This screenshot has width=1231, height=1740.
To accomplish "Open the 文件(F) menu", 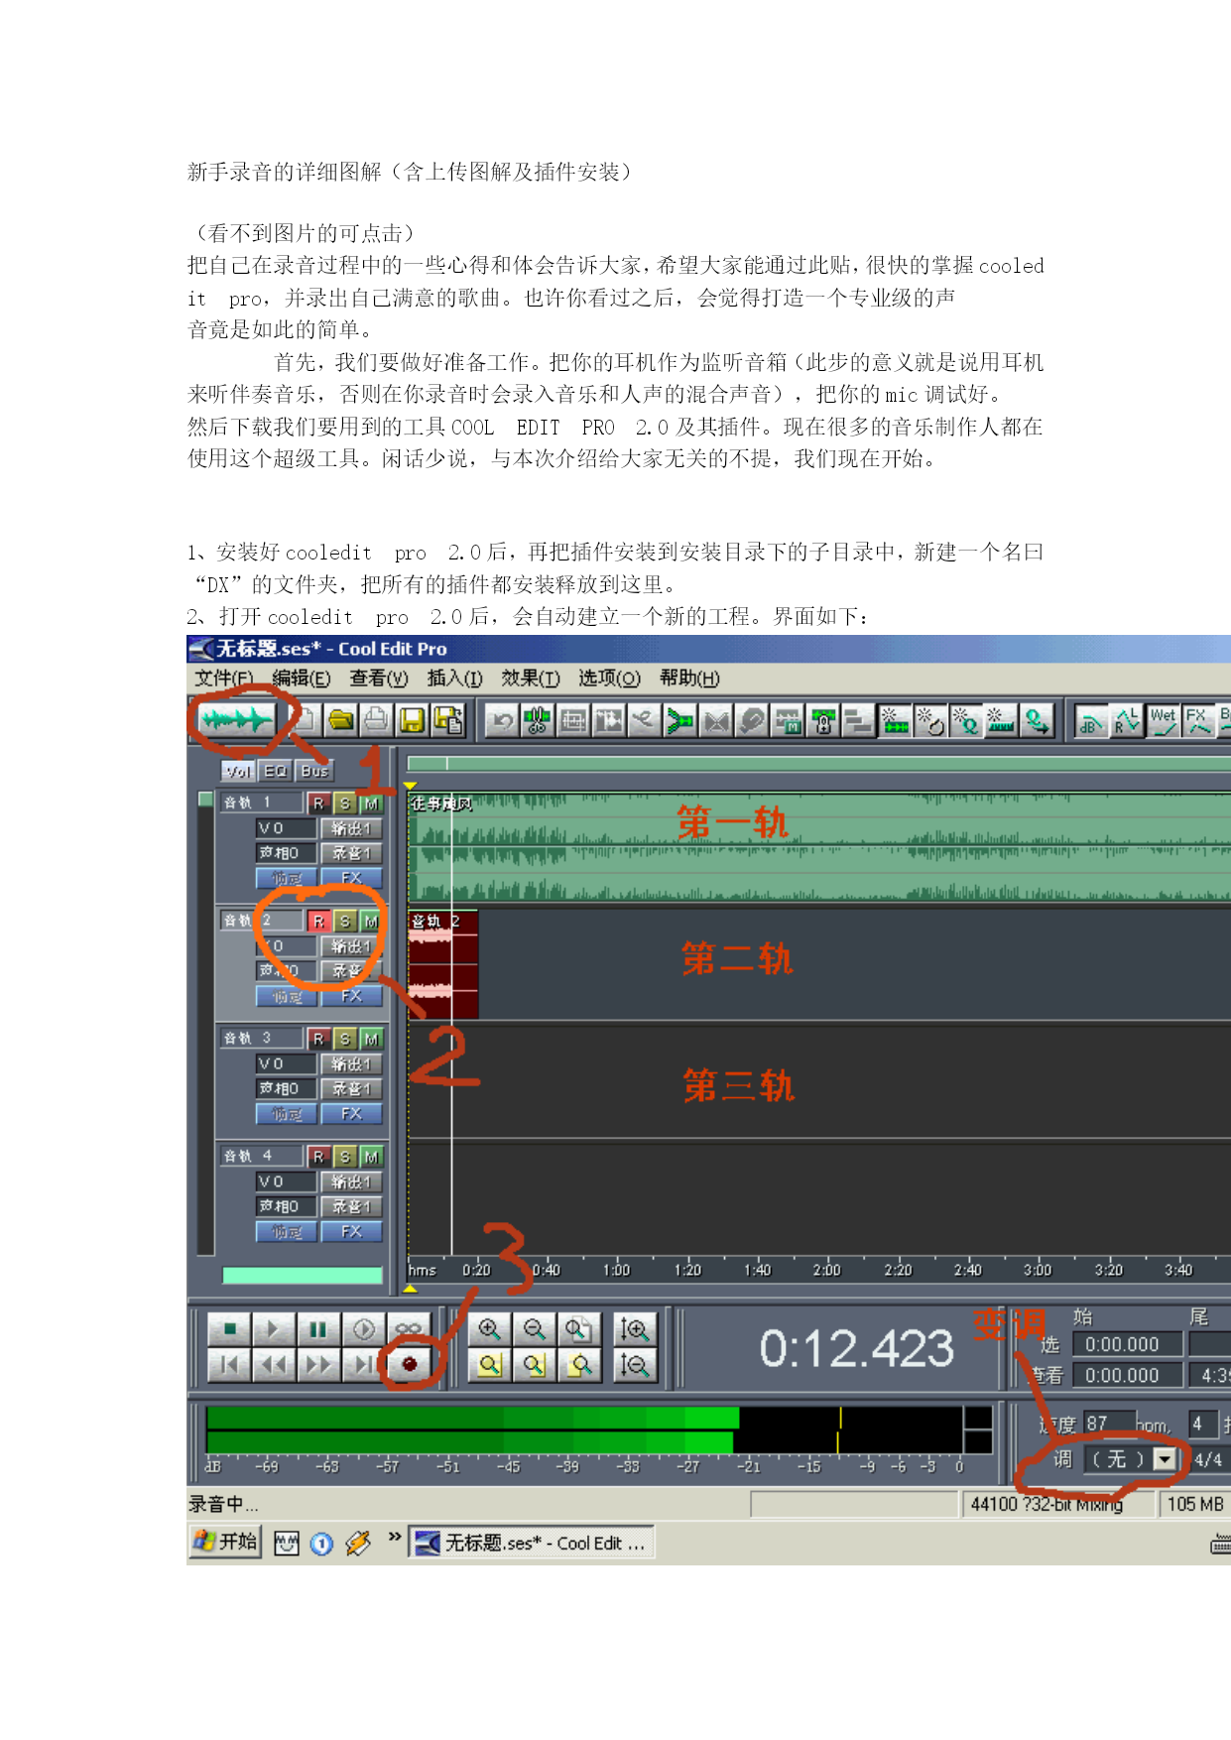I will pos(224,679).
